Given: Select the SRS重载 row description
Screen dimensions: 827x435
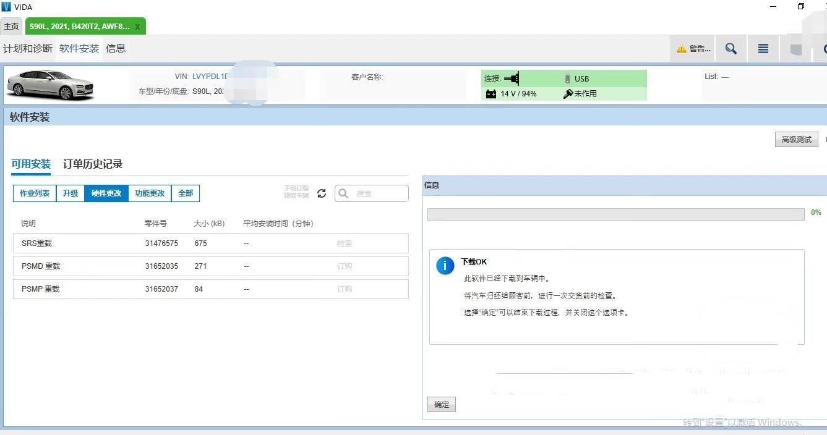Looking at the screenshot, I should tap(36, 243).
